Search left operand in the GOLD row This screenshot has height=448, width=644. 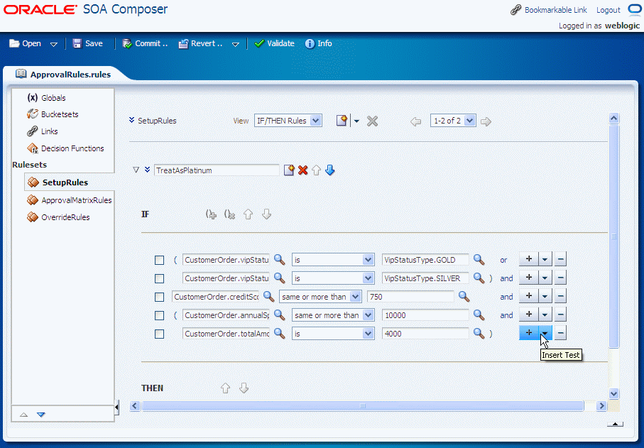[279, 260]
